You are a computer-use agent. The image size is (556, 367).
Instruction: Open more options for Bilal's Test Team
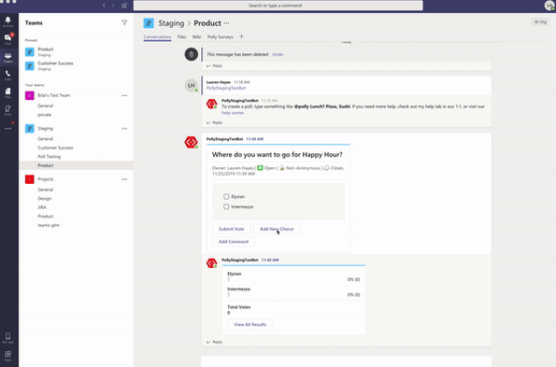(x=124, y=95)
